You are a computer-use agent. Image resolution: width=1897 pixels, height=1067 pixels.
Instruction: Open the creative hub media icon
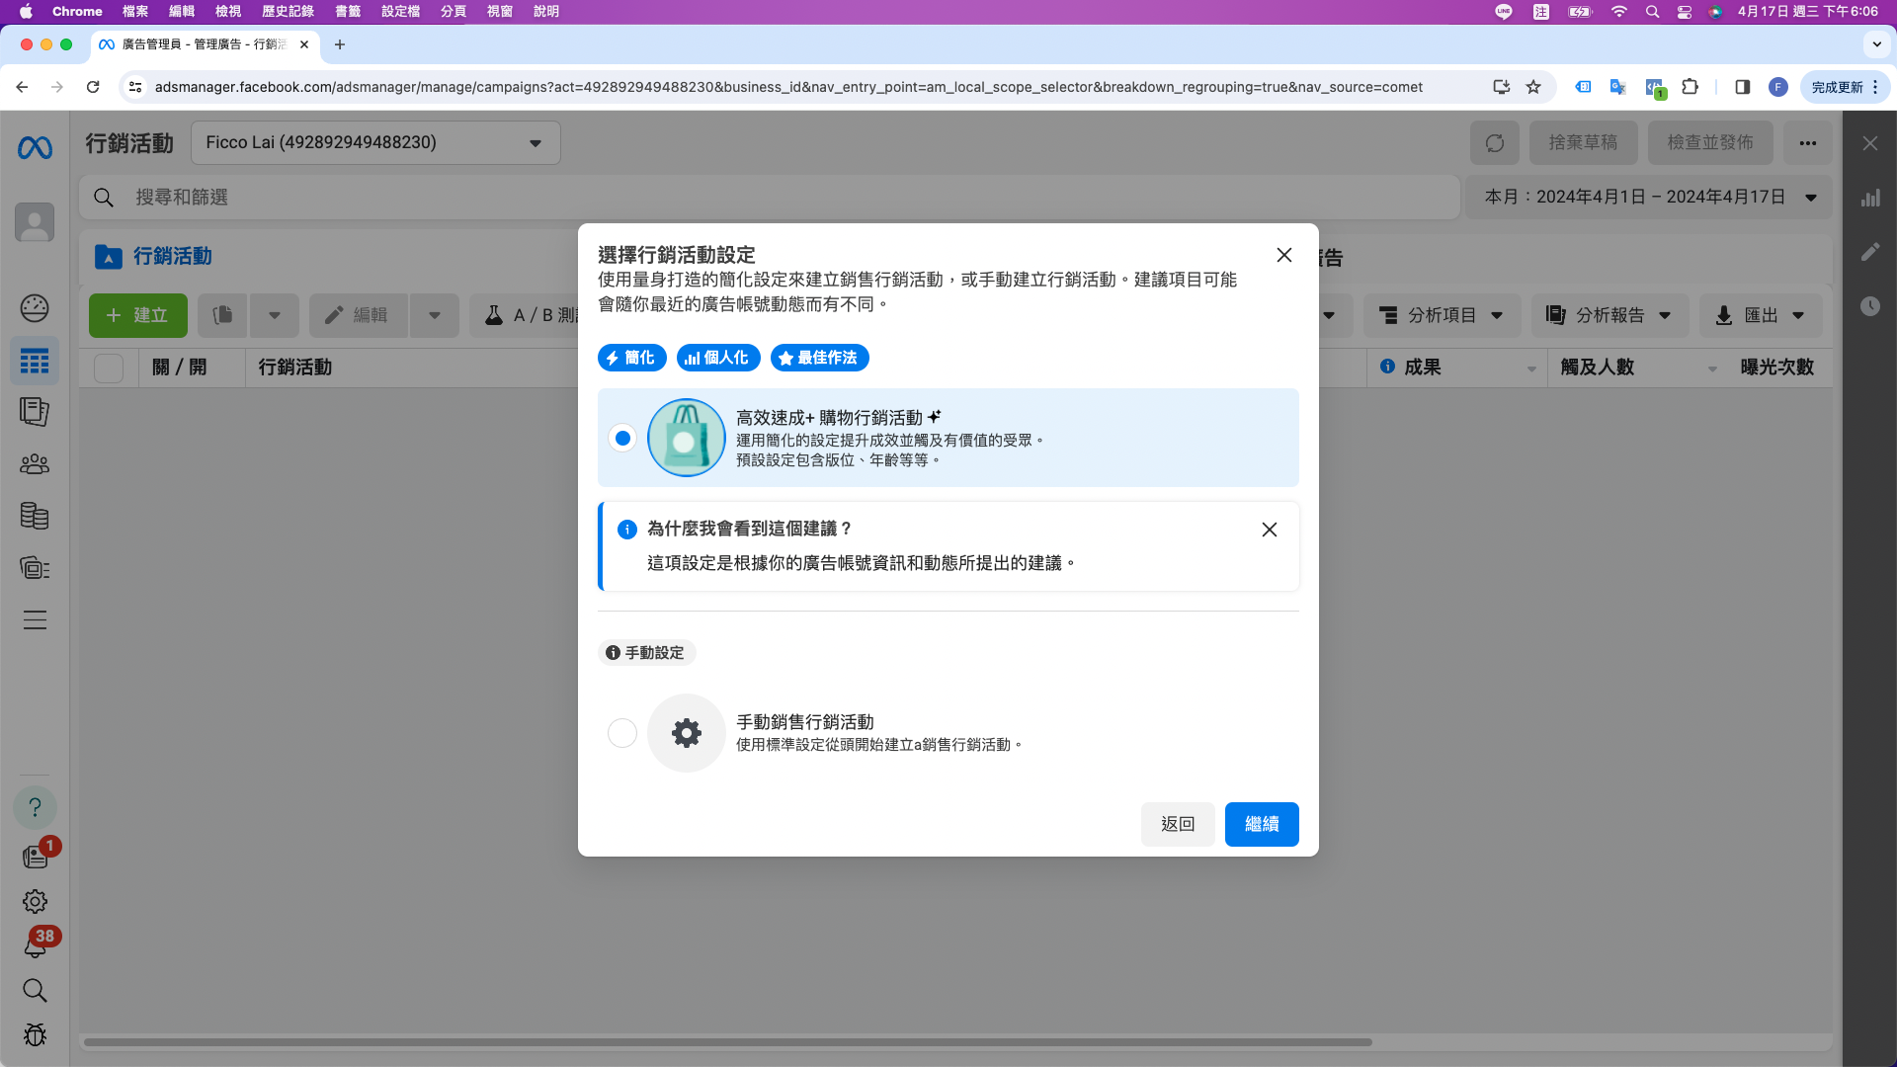point(35,568)
